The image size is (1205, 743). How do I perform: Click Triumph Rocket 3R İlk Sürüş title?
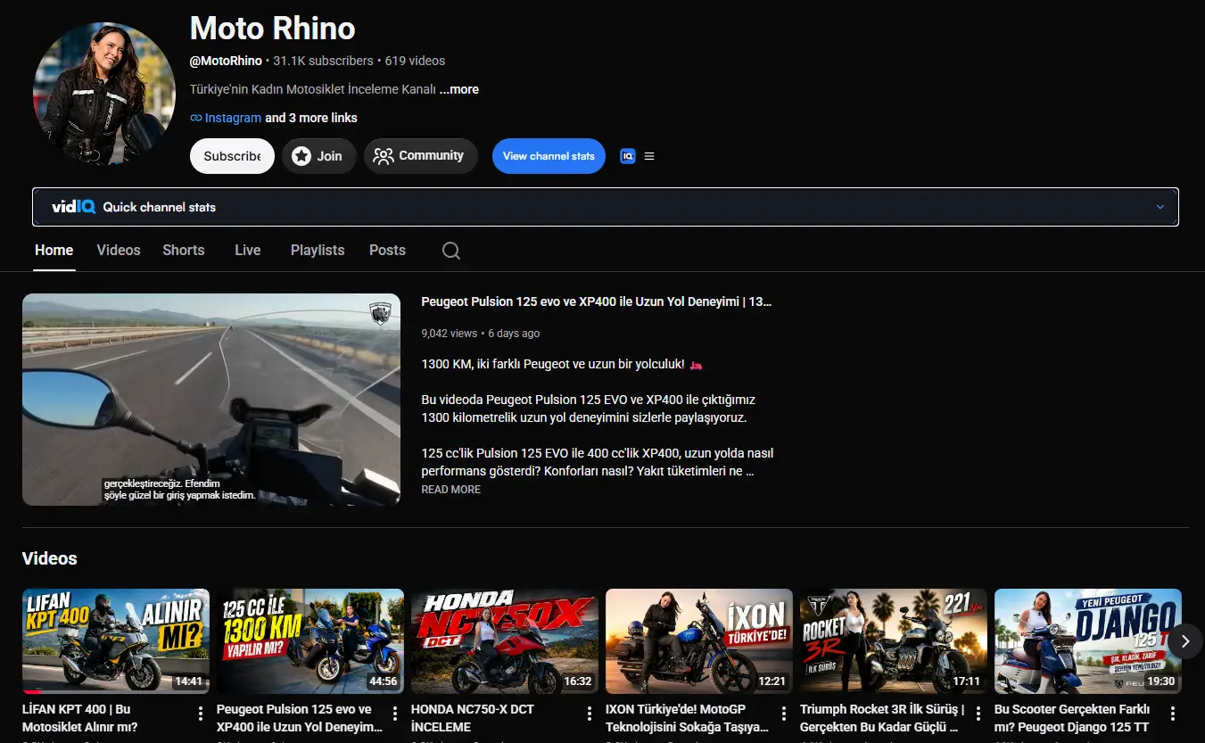882,718
